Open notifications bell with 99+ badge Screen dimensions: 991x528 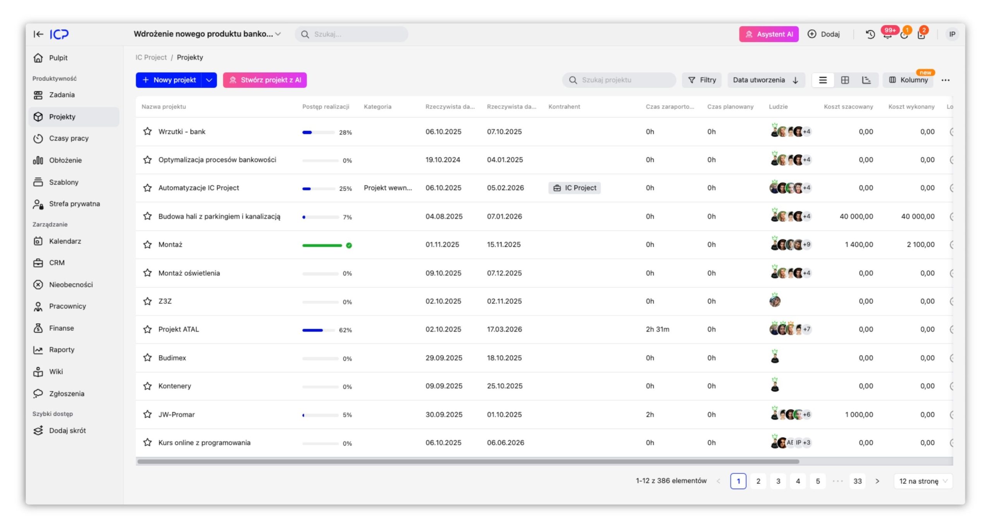coord(887,34)
